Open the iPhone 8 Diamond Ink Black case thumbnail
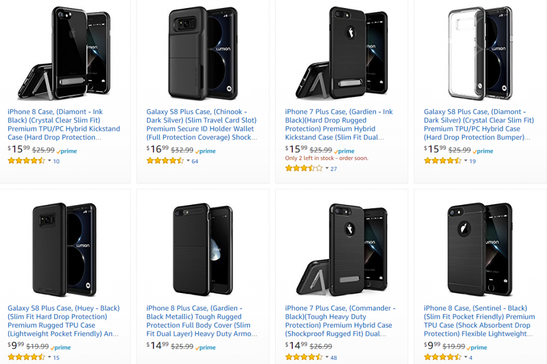The height and width of the screenshot is (364, 547). click(64, 52)
